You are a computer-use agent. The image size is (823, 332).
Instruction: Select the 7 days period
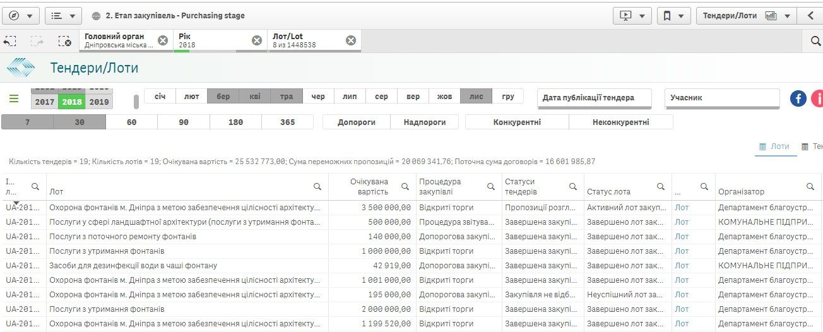click(27, 122)
